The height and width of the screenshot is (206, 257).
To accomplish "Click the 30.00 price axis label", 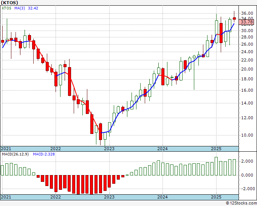I will pos(247,31).
